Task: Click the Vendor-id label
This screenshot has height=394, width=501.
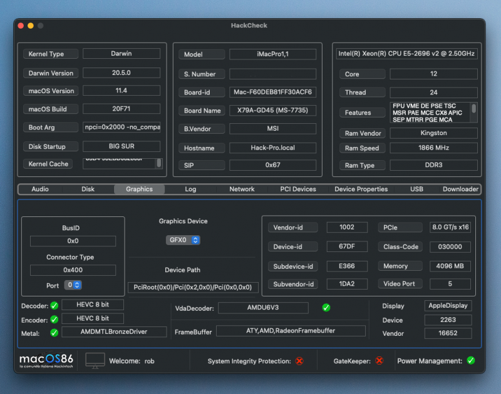Action: coord(292,228)
